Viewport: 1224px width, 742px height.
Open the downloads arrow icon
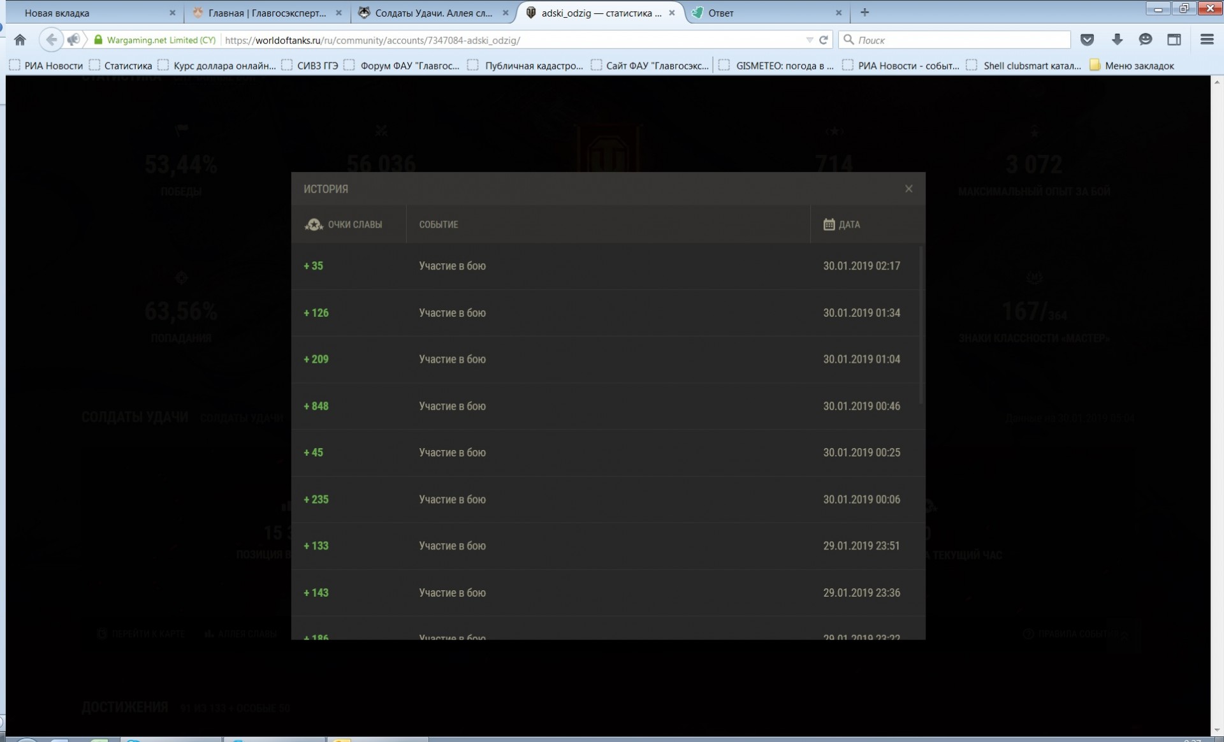[1117, 40]
